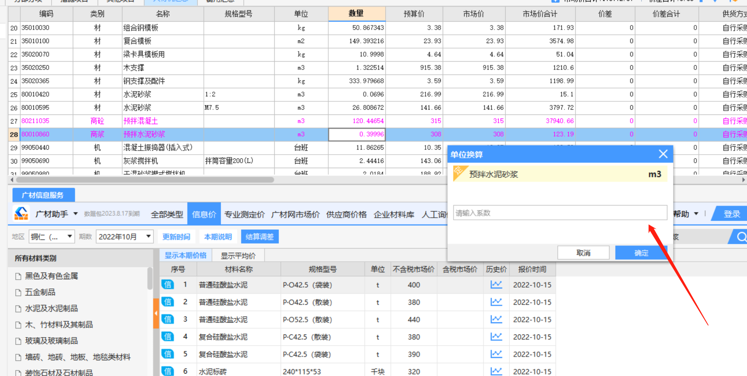Click the horizontal scrollbar of the materials table
This screenshot has width=747, height=376.
point(145,180)
